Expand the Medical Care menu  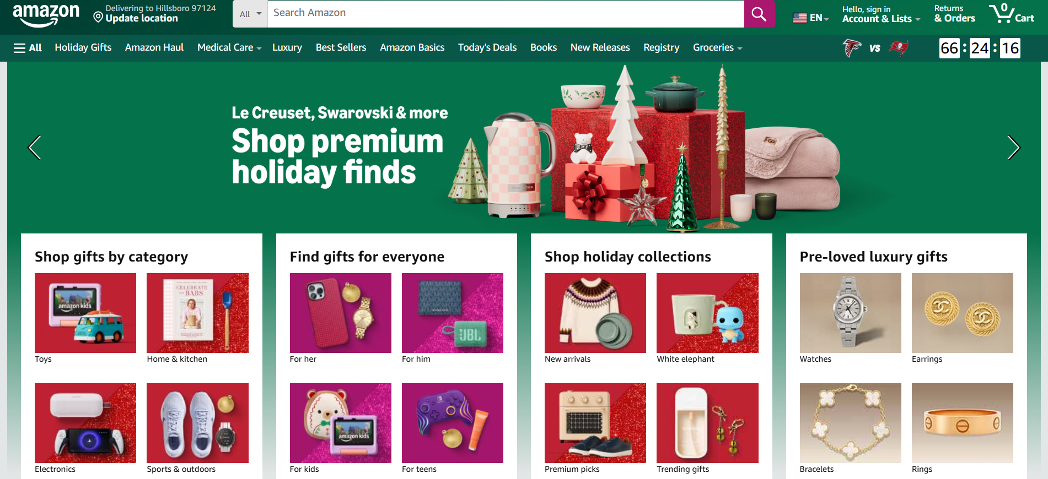(x=229, y=48)
